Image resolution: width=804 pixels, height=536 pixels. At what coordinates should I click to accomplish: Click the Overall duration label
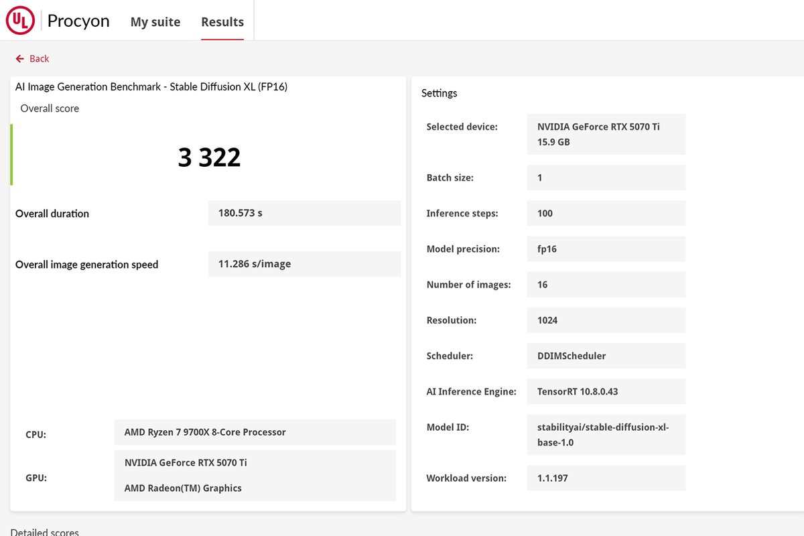click(52, 214)
